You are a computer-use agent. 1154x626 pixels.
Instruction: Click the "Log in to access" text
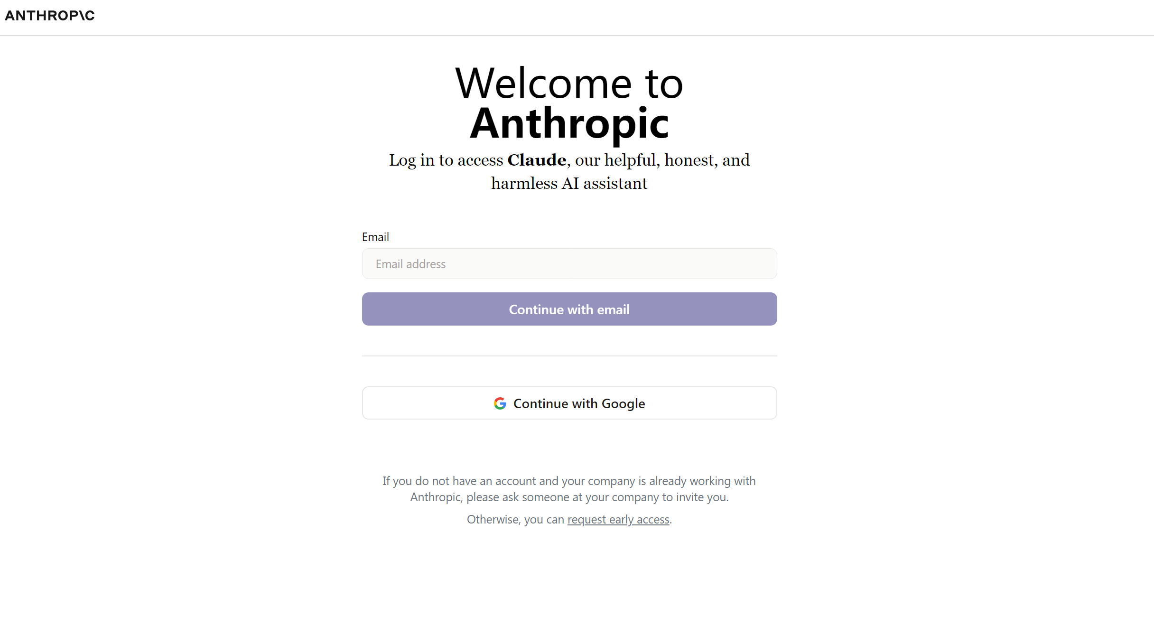click(x=446, y=160)
